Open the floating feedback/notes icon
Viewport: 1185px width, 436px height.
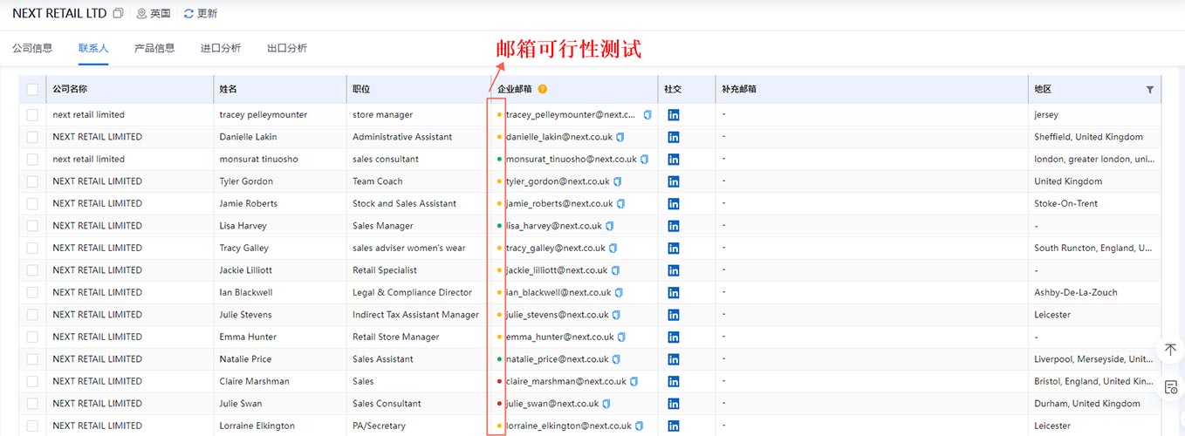(x=1171, y=386)
